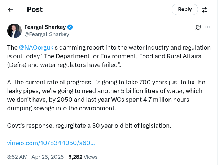
Task: Click the Post page heading
Action: [35, 9]
